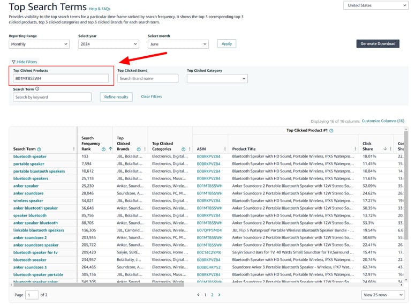The image size is (415, 306).
Task: Go to next page using right chevron
Action: click(x=219, y=295)
